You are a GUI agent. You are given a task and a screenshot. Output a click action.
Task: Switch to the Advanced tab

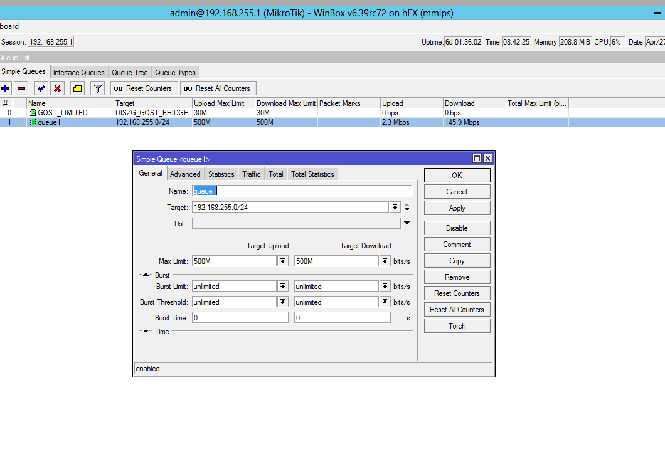[x=185, y=174]
